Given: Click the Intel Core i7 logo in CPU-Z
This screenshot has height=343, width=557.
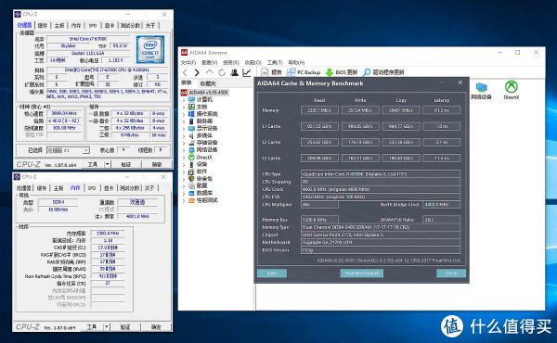Looking at the screenshot, I should pos(150,49).
